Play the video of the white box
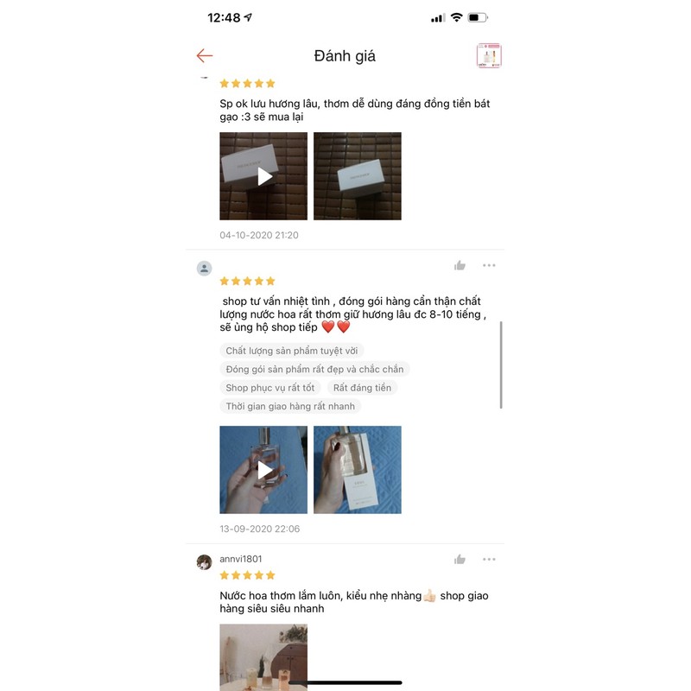 [x=263, y=176]
